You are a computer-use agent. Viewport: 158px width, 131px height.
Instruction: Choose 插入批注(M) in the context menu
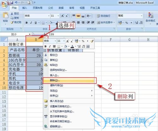(x=69, y=101)
